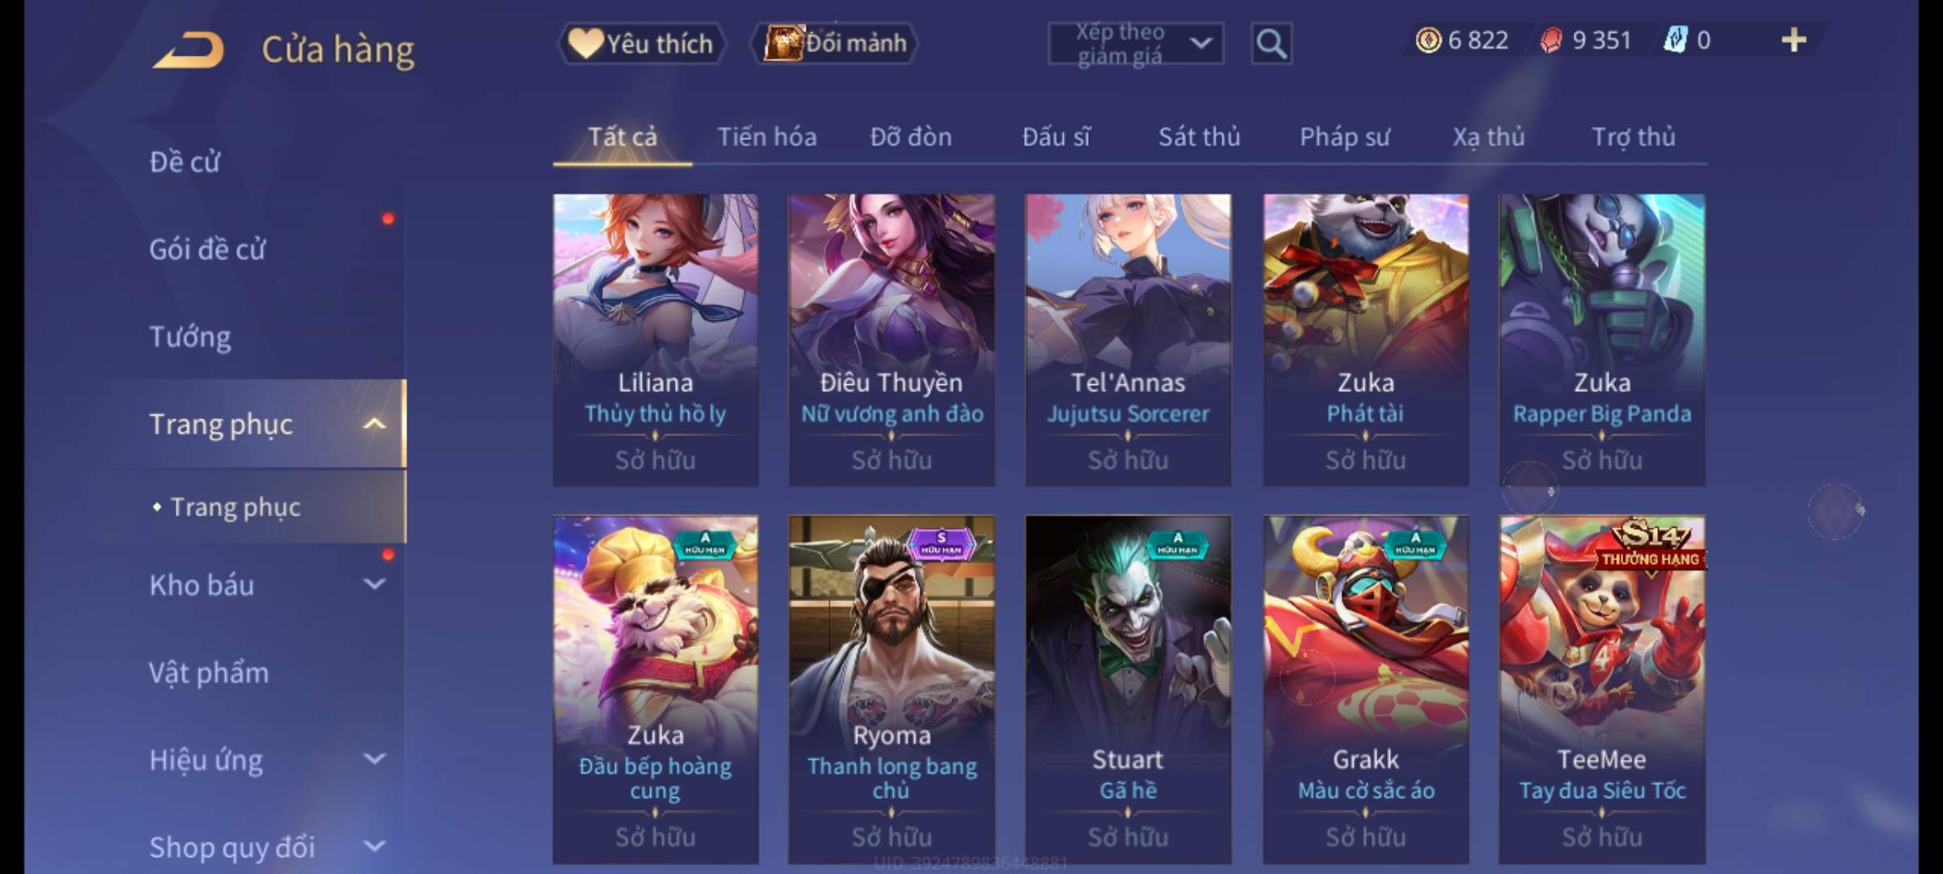1943x874 pixels.
Task: Go to Tướng in the sidebar
Action: [190, 336]
